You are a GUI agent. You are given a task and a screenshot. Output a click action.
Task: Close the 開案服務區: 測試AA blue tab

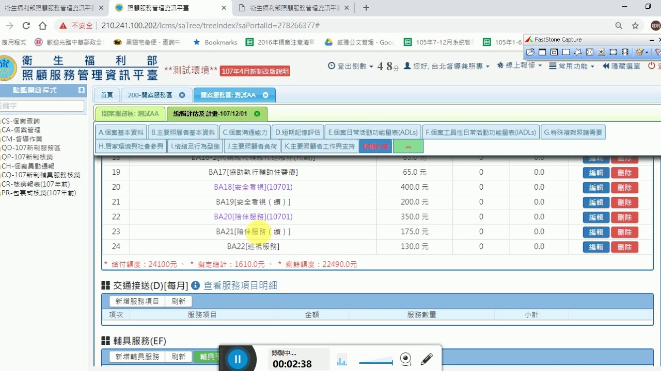coord(265,95)
